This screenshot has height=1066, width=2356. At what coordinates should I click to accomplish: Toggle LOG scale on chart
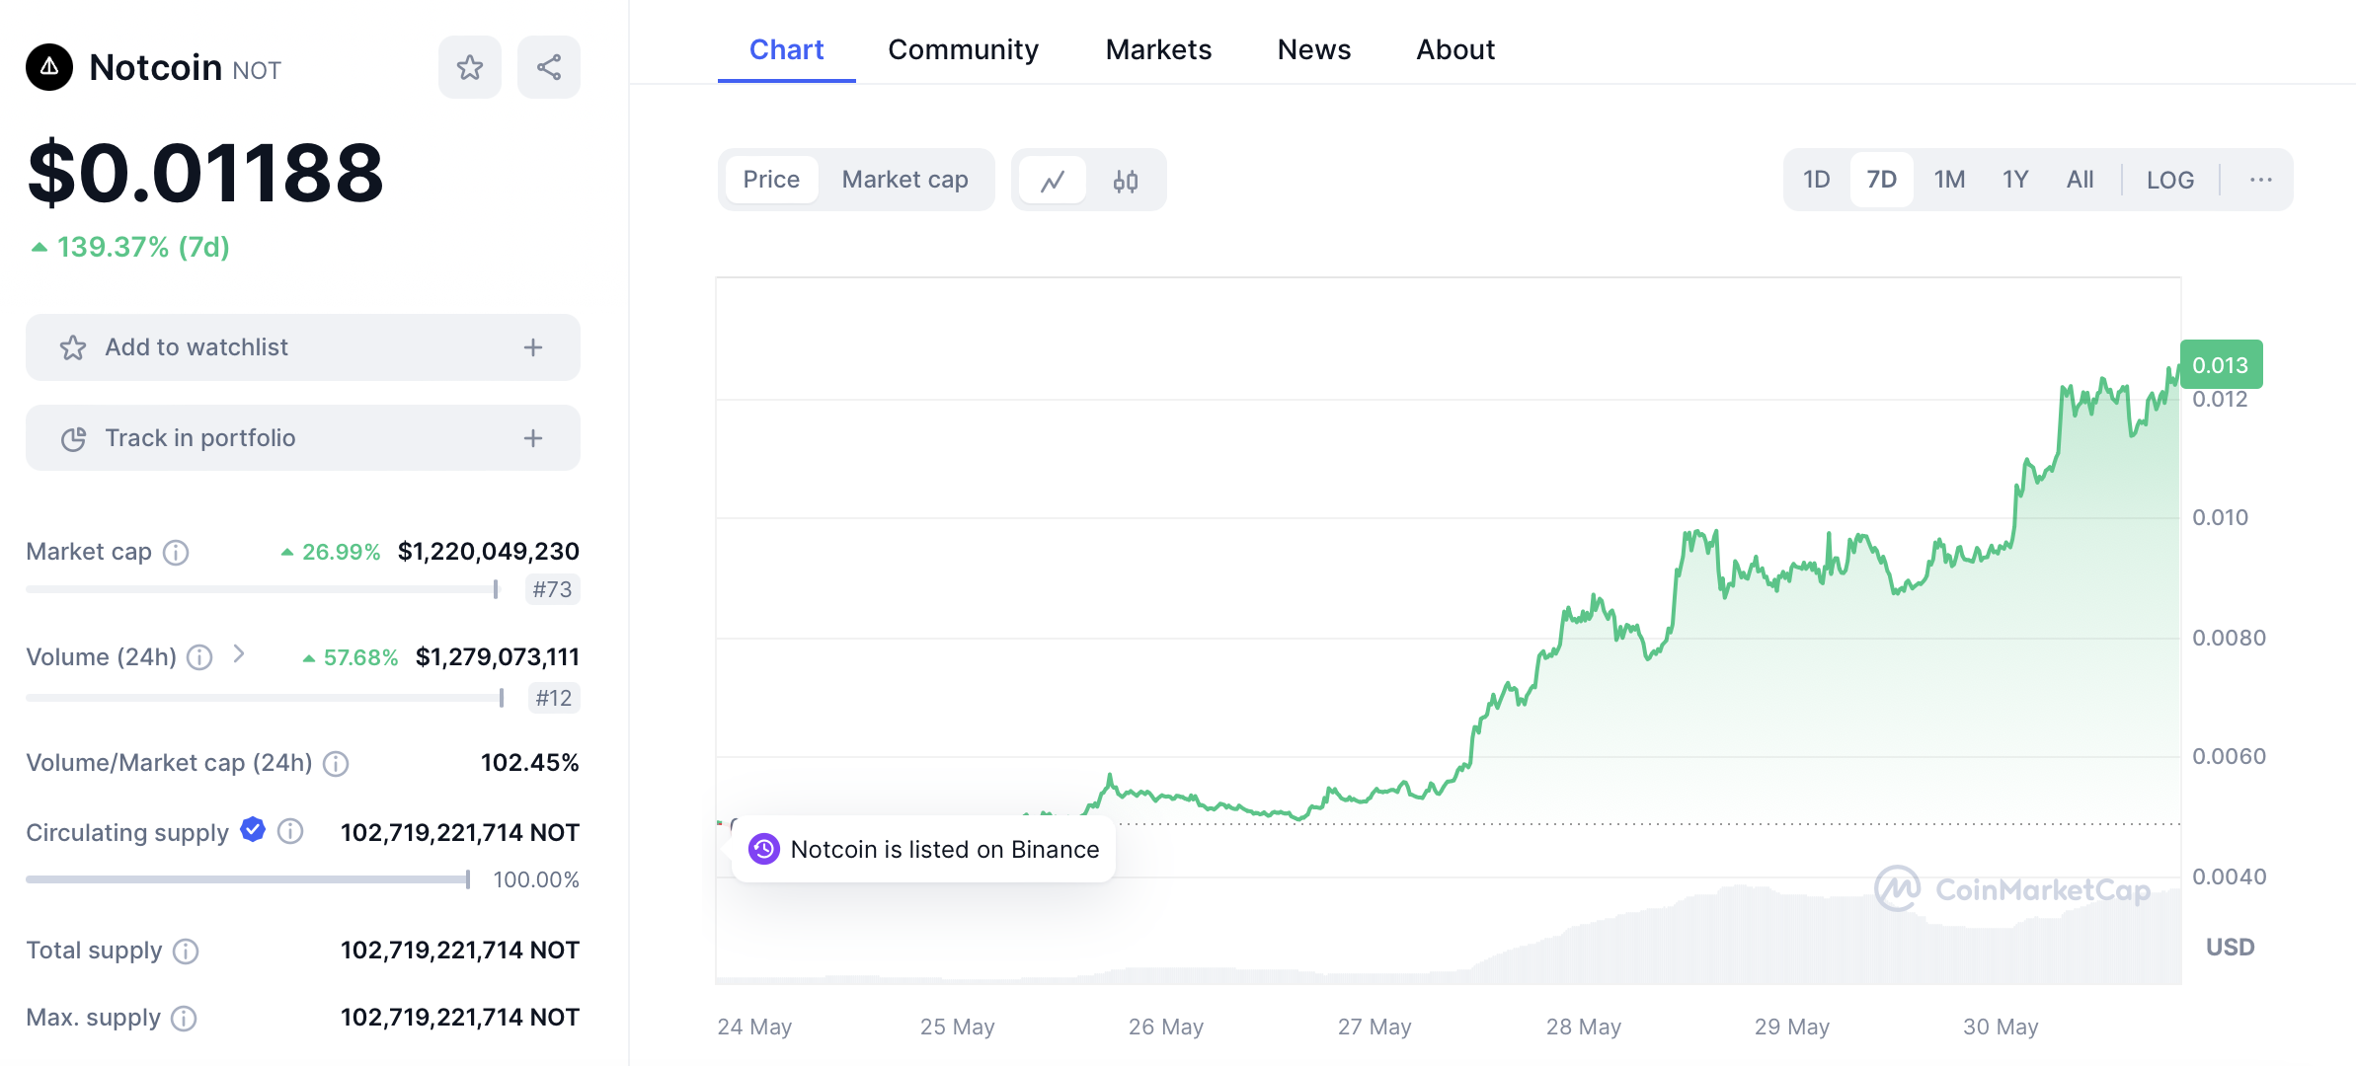coord(2169,180)
